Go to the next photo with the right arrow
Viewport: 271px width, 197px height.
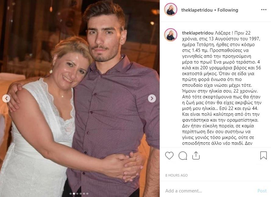152,98
